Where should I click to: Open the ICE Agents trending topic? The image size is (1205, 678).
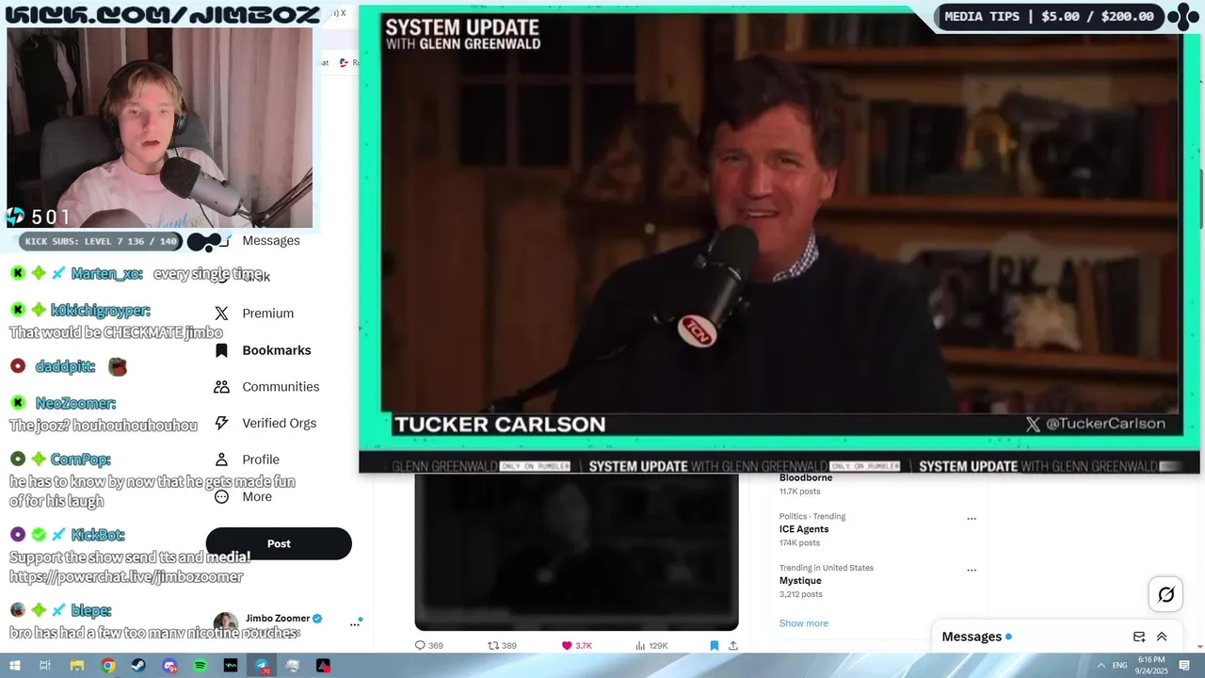804,529
